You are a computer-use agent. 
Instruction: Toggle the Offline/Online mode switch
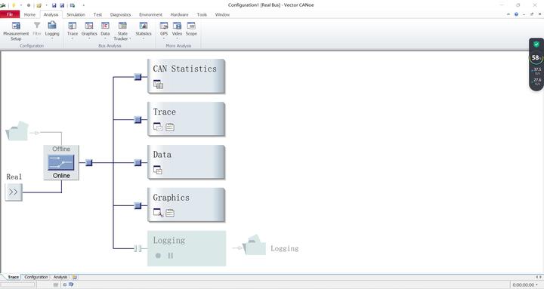click(x=61, y=162)
